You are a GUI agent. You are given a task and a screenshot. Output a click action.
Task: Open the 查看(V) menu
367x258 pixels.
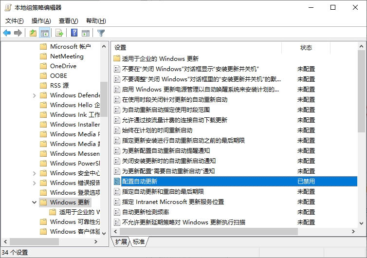tap(68, 21)
